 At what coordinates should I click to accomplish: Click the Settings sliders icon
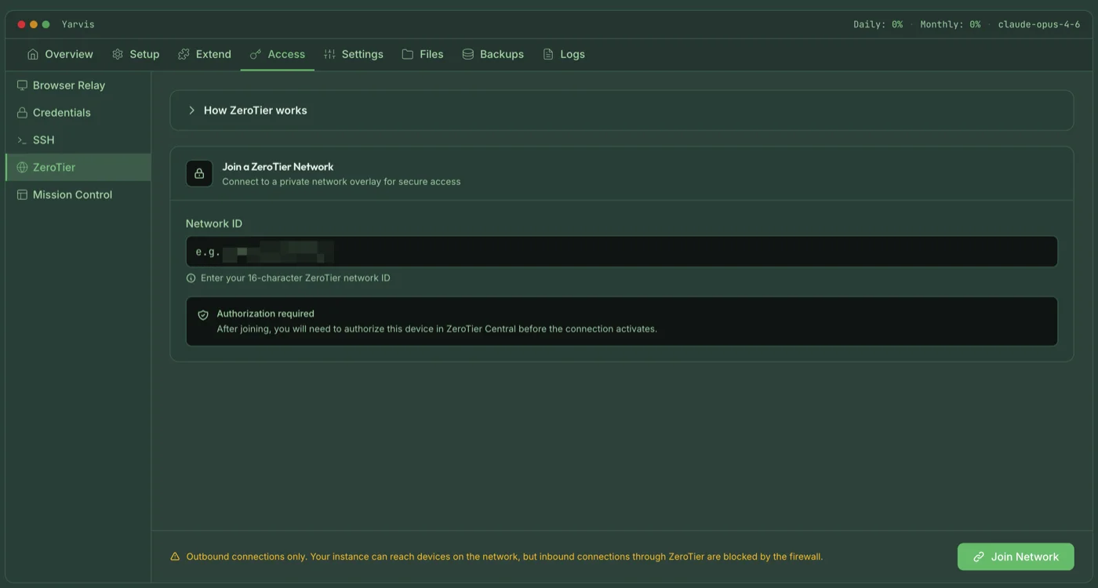pos(329,54)
